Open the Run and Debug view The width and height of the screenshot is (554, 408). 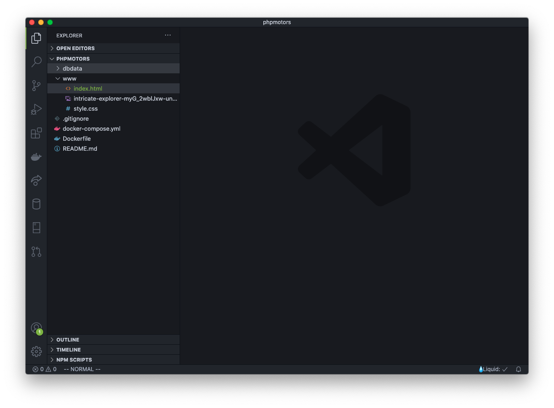[x=36, y=109]
